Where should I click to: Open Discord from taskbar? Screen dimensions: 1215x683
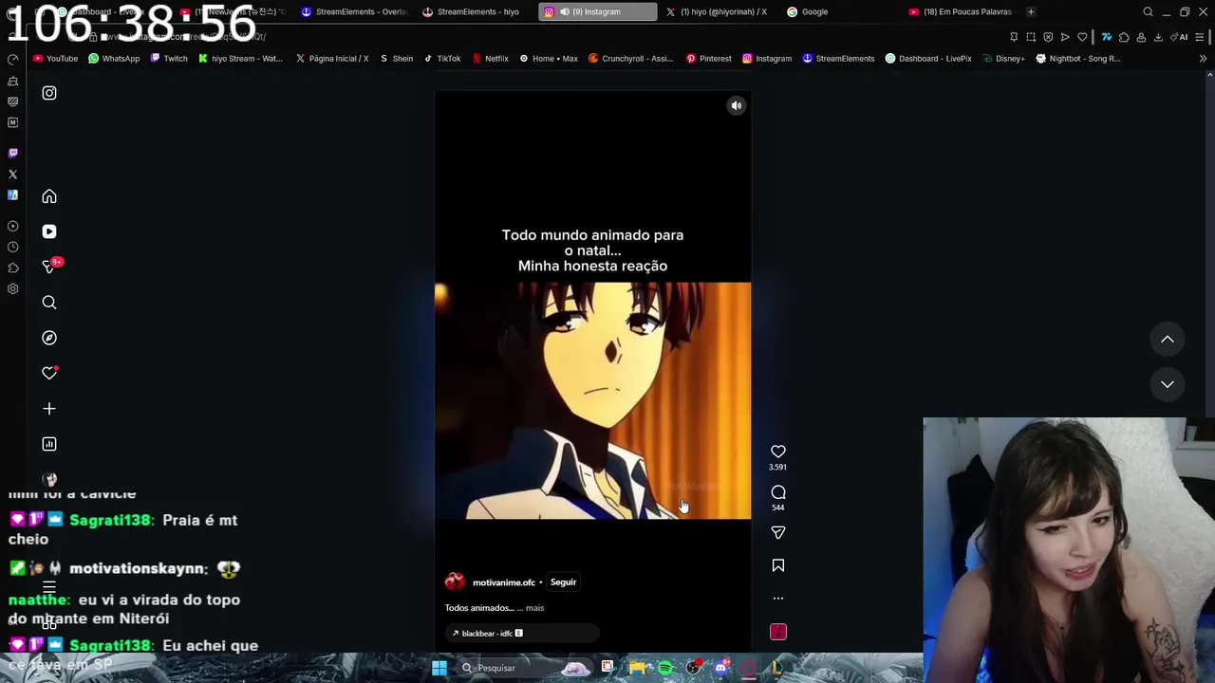click(721, 668)
